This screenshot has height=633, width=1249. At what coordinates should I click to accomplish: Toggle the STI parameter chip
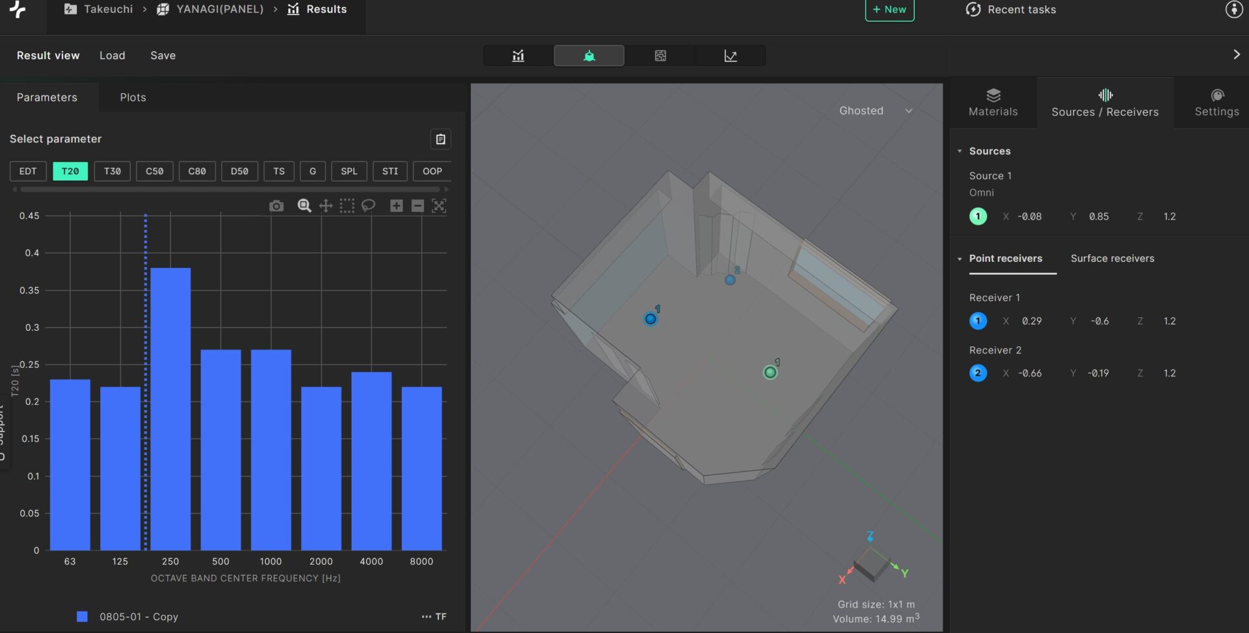tap(390, 171)
